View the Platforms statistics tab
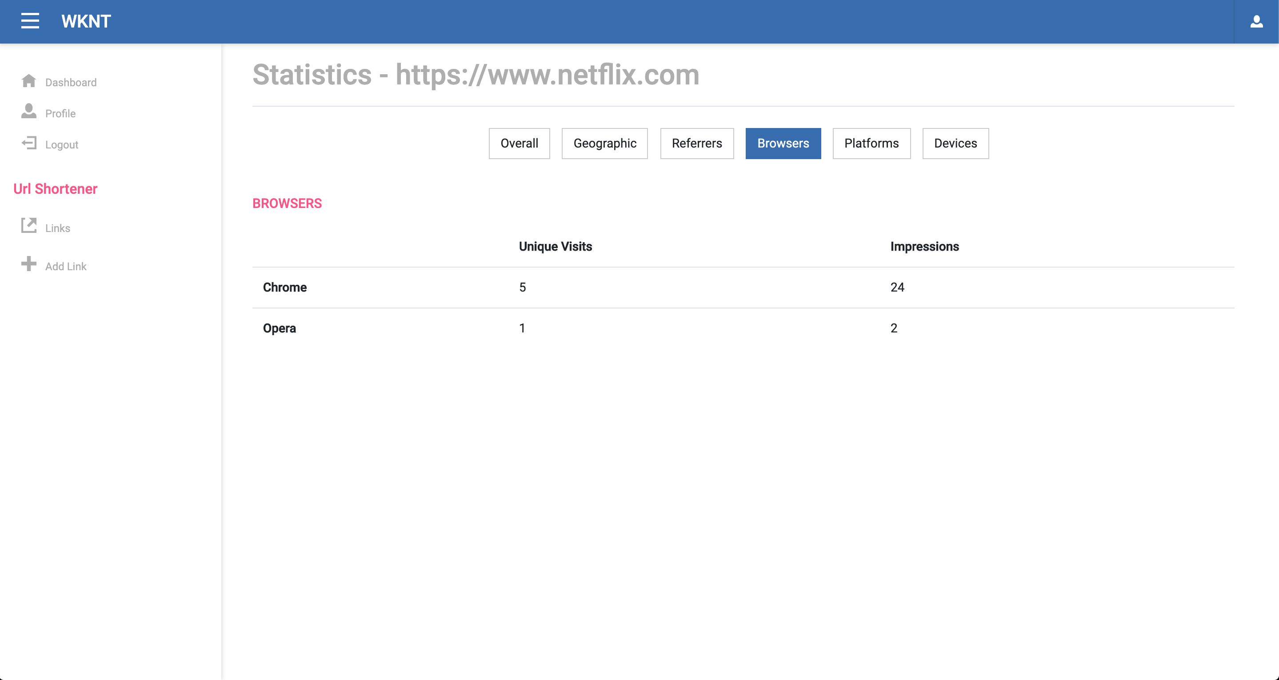 [871, 144]
